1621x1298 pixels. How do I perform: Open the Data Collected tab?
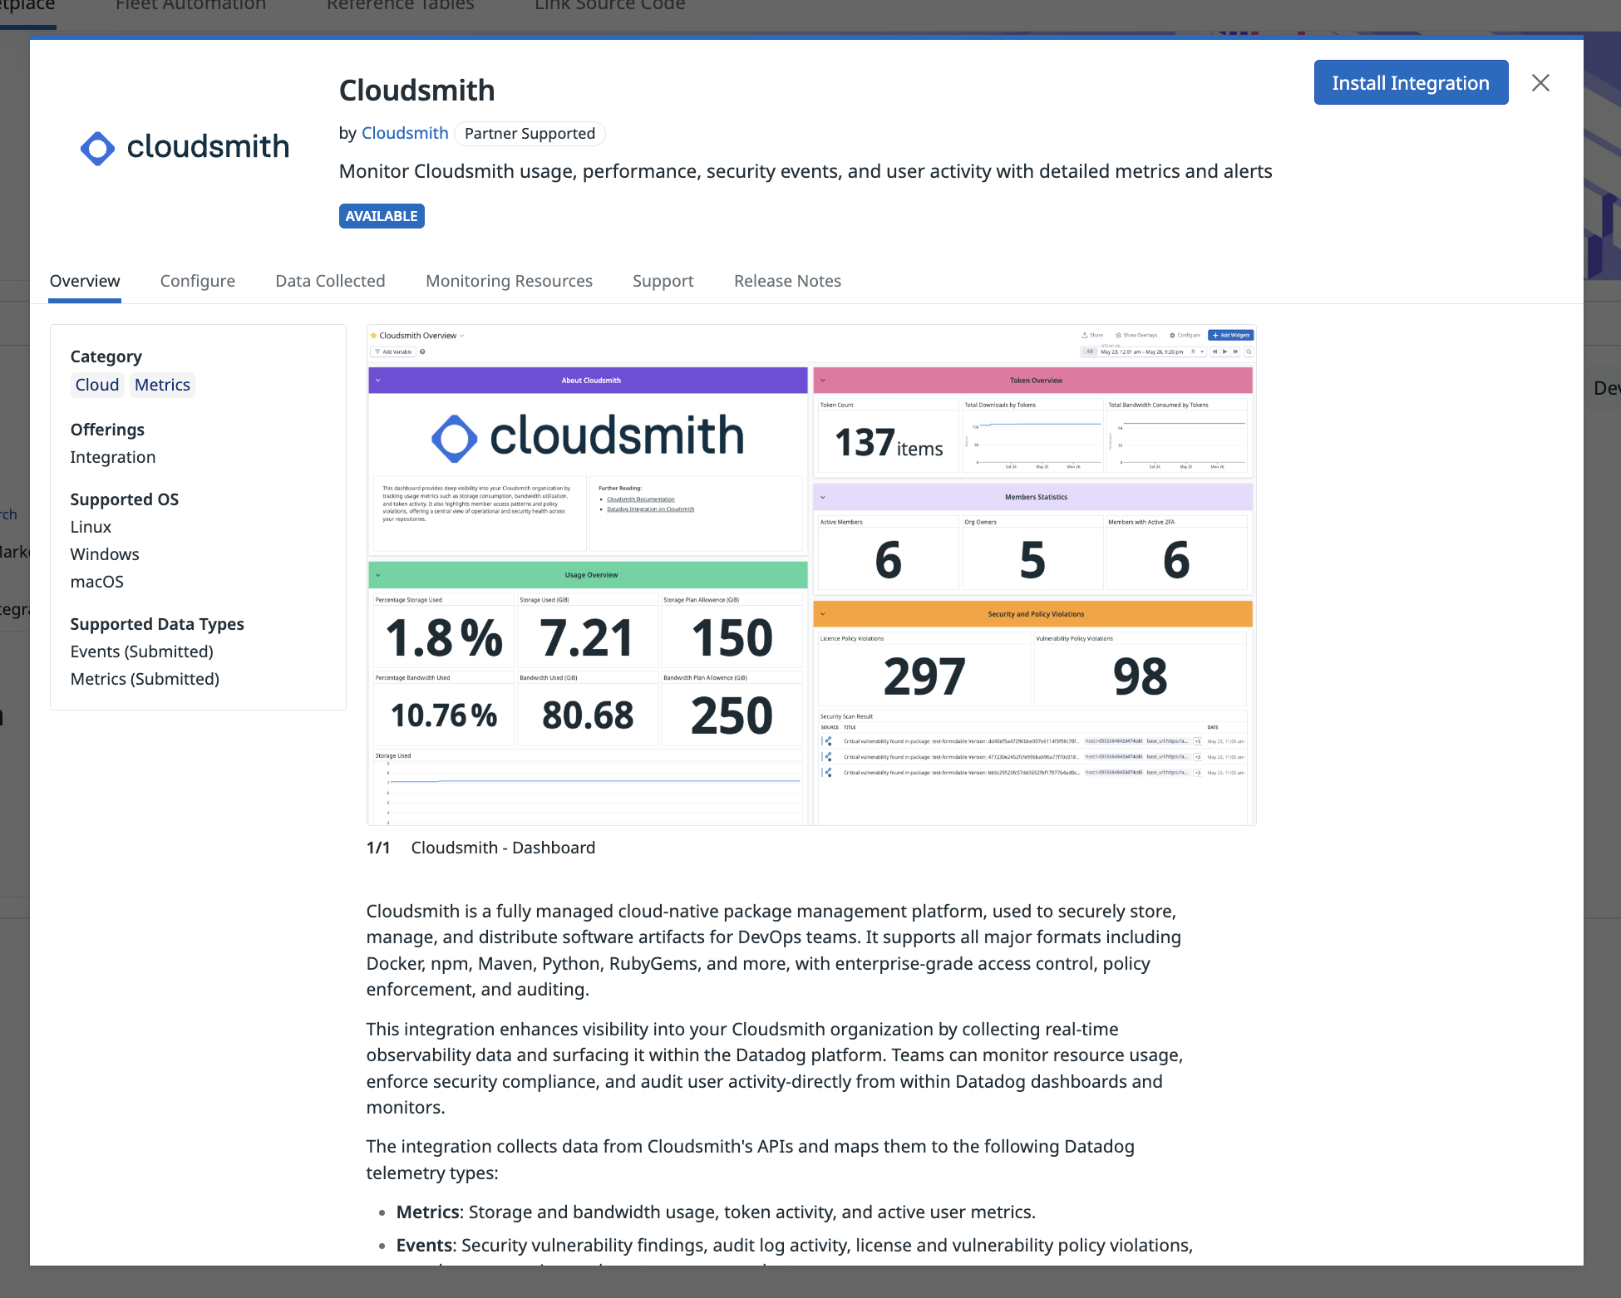tap(330, 281)
